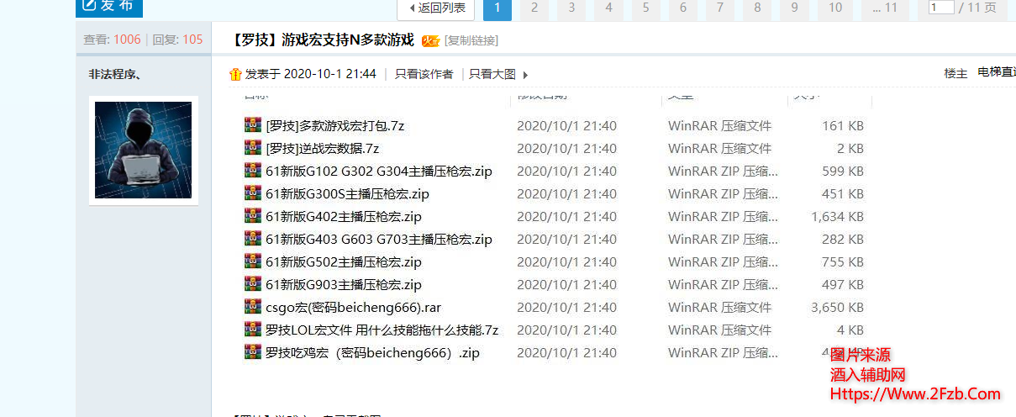Click the archive icon for csgo宏 rar file

pos(253,306)
